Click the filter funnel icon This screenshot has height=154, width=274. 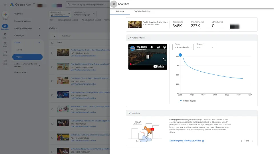tap(54, 36)
